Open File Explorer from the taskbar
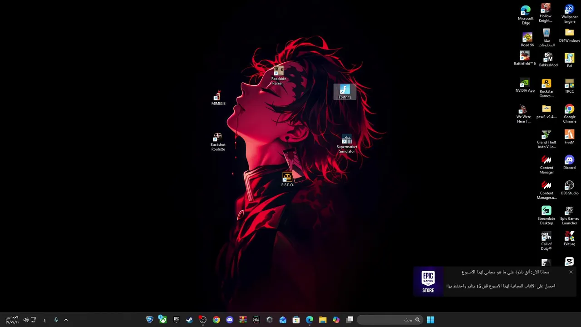Viewport: 581px width, 327px height. 323,320
